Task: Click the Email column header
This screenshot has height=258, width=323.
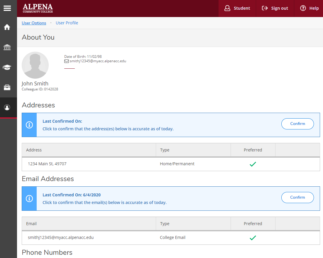Action: (89, 224)
